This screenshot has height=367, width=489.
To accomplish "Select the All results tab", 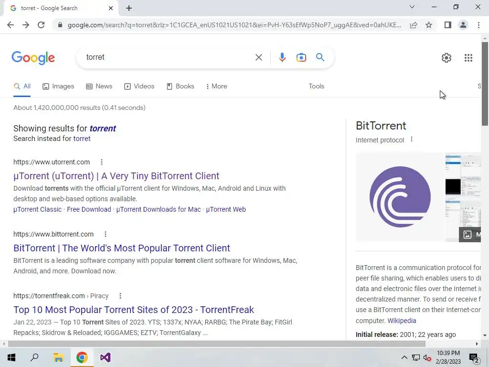I will point(22,86).
